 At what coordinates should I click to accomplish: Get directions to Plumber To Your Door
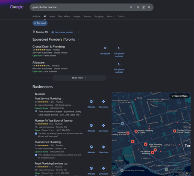(x=103, y=127)
